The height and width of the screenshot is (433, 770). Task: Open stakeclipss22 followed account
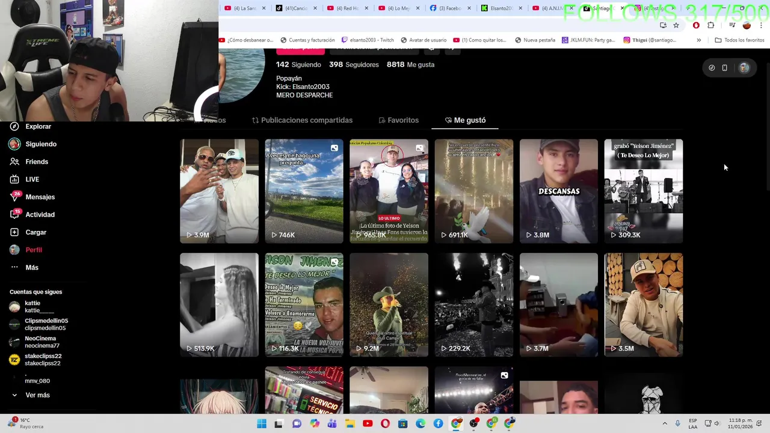tap(36, 360)
